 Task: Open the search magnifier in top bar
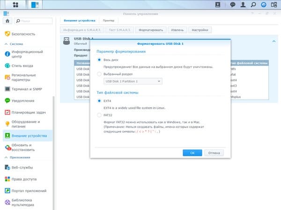click(253, 5)
